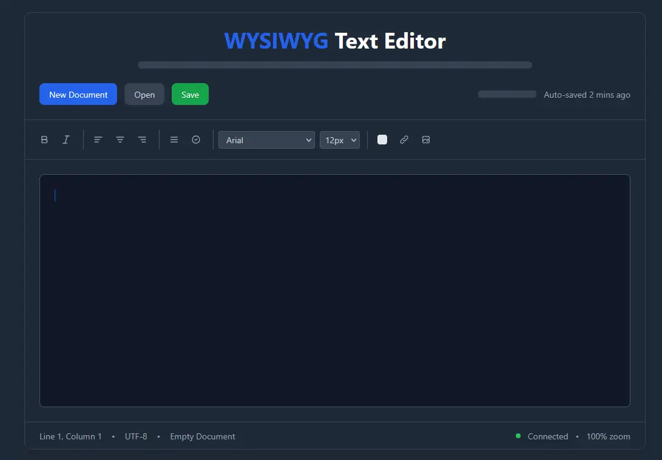Pick a text color from the white swatch
The image size is (662, 460).
point(382,140)
